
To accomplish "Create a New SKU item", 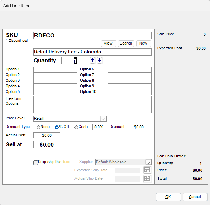I will tap(144, 43).
